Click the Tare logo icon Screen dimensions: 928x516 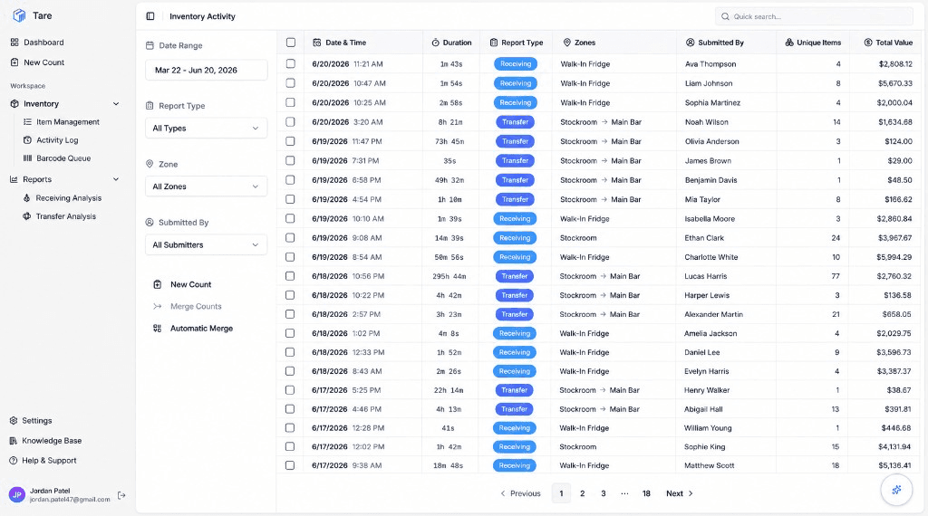click(x=20, y=15)
